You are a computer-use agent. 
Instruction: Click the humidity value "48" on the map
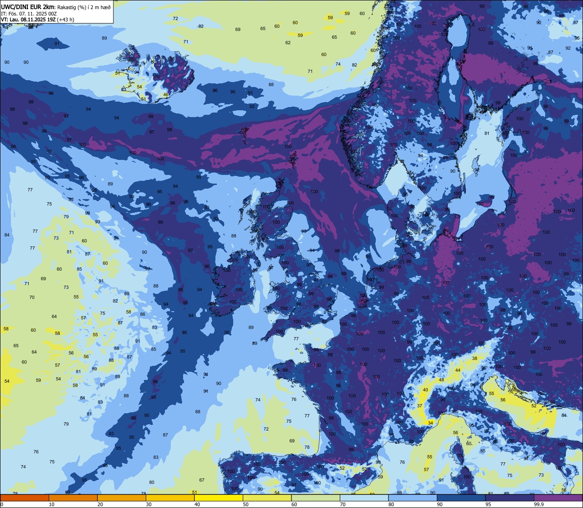point(441,380)
